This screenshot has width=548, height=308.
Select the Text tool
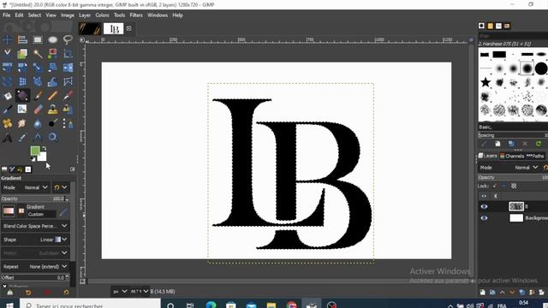click(x=7, y=137)
